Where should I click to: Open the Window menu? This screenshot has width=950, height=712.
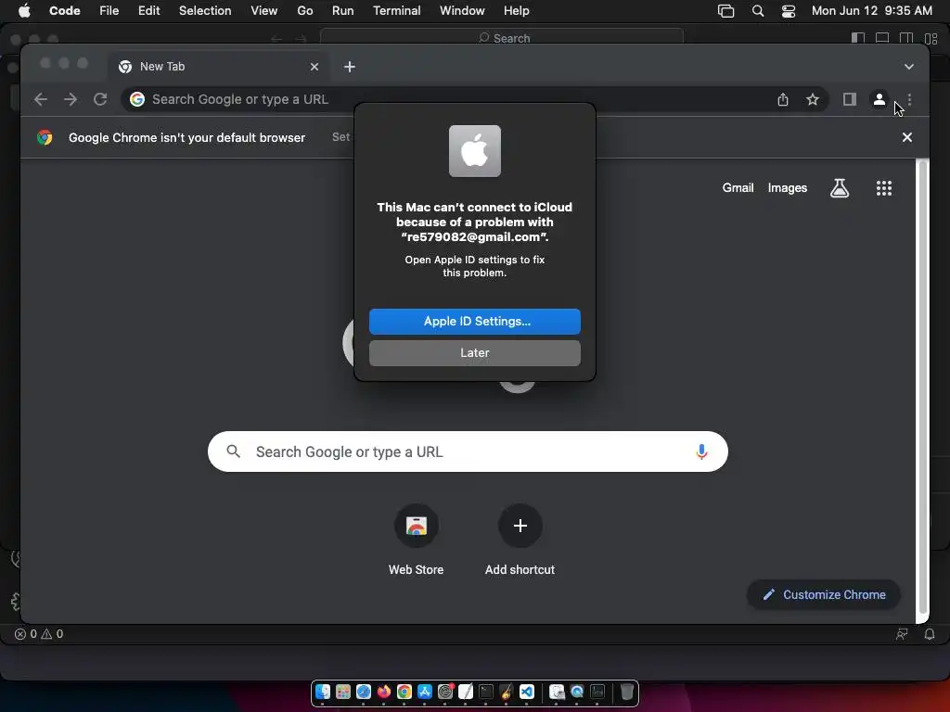click(x=462, y=11)
